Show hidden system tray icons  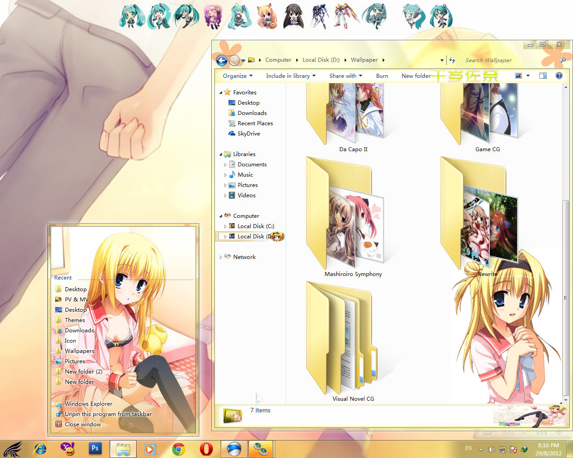[481, 450]
